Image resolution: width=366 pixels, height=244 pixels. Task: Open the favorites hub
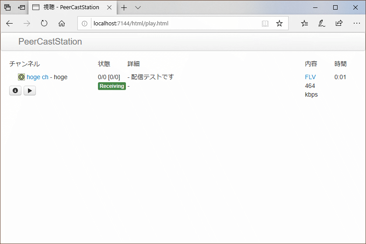pyautogui.click(x=304, y=23)
